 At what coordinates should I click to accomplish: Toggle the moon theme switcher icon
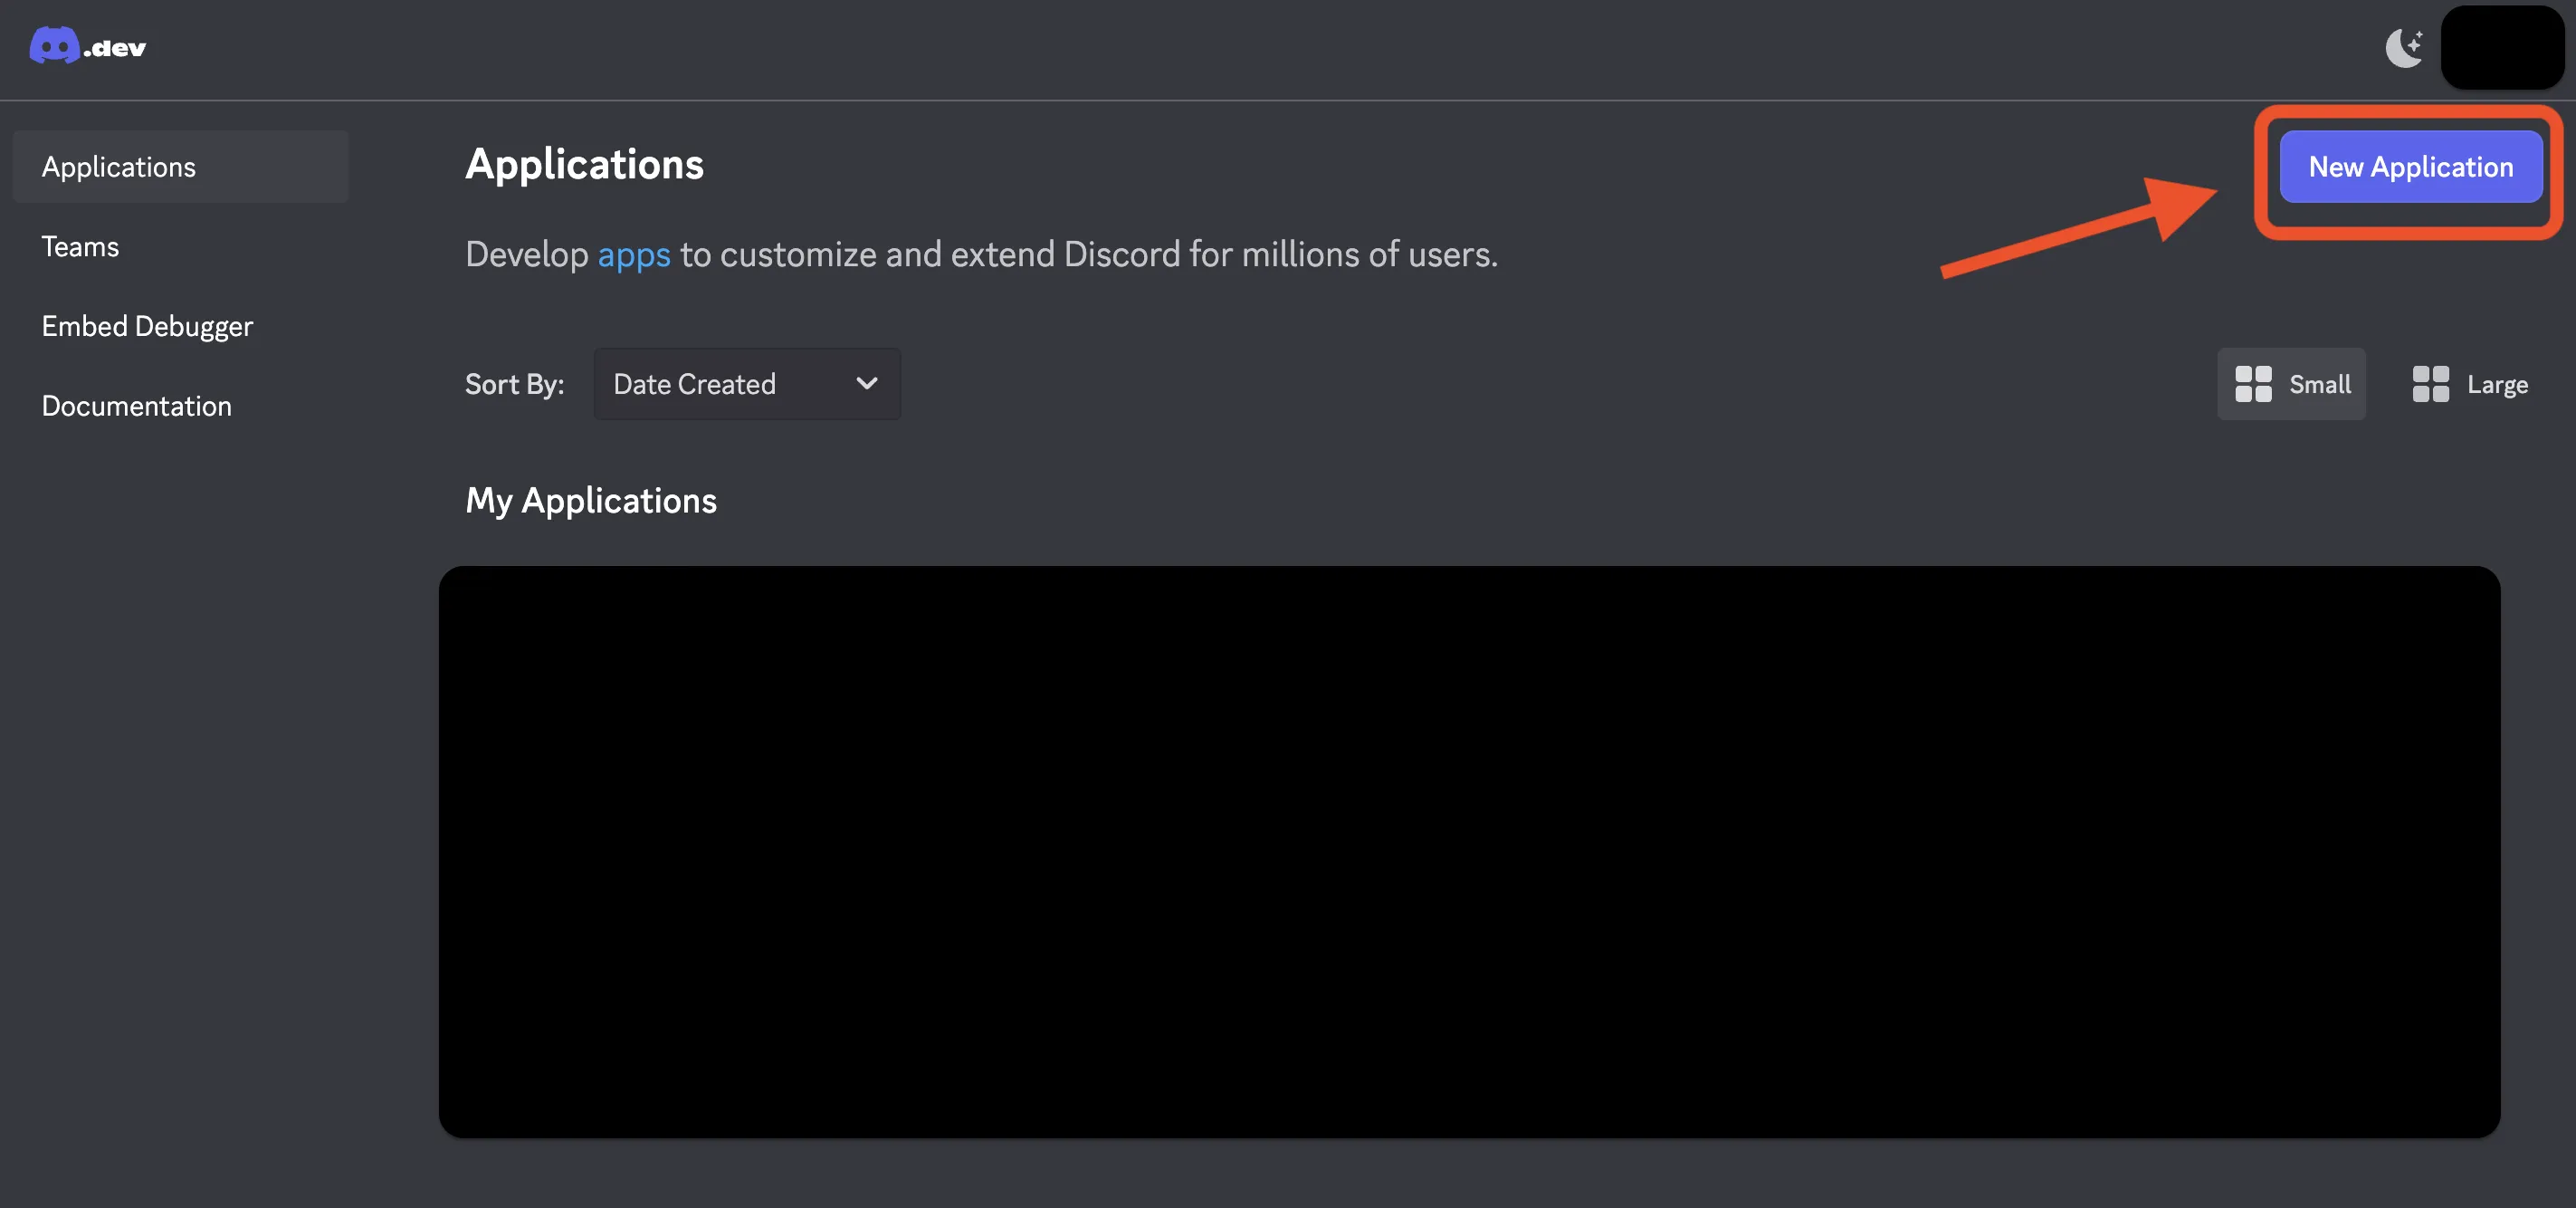[x=2403, y=47]
